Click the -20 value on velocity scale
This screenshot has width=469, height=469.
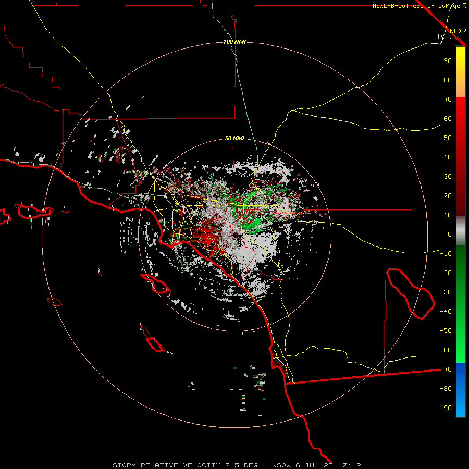coord(446,273)
